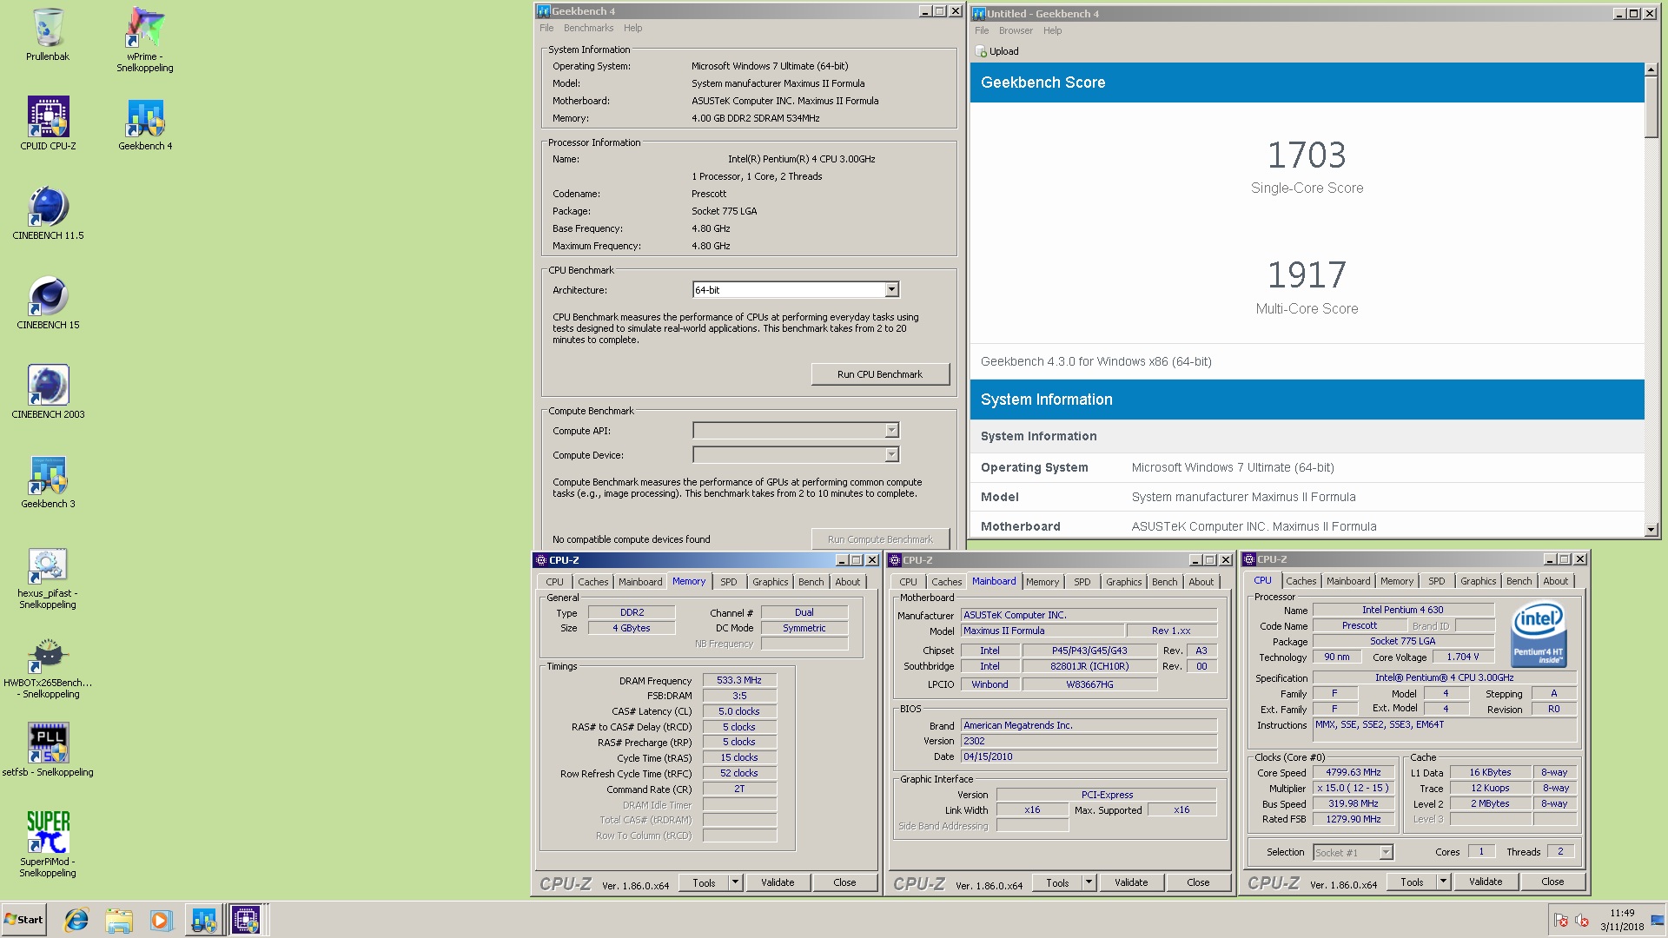
Task: Click the Action Center flag tray icon
Action: [x=1561, y=921]
